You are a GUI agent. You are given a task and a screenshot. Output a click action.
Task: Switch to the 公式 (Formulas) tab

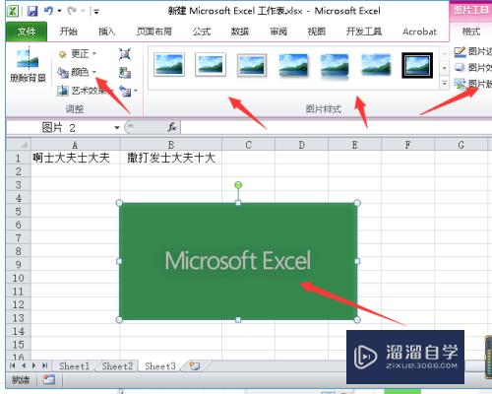[x=202, y=32]
